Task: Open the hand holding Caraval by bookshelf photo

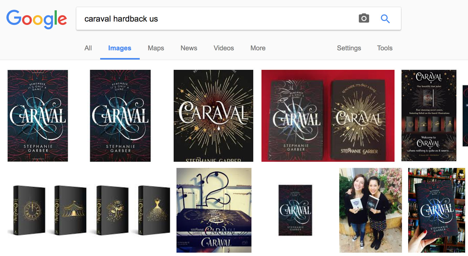Action: 436,210
